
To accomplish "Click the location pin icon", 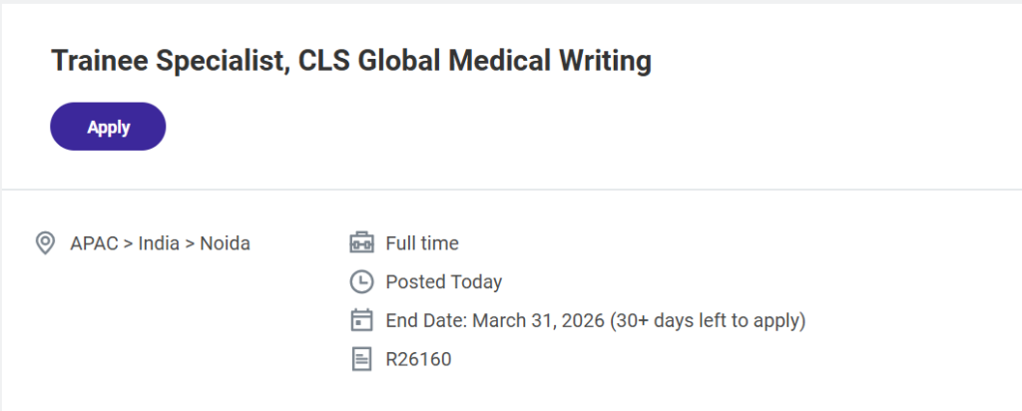I will 45,243.
